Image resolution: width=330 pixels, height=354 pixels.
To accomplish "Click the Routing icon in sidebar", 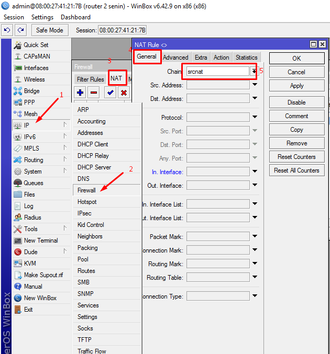I will (18, 160).
